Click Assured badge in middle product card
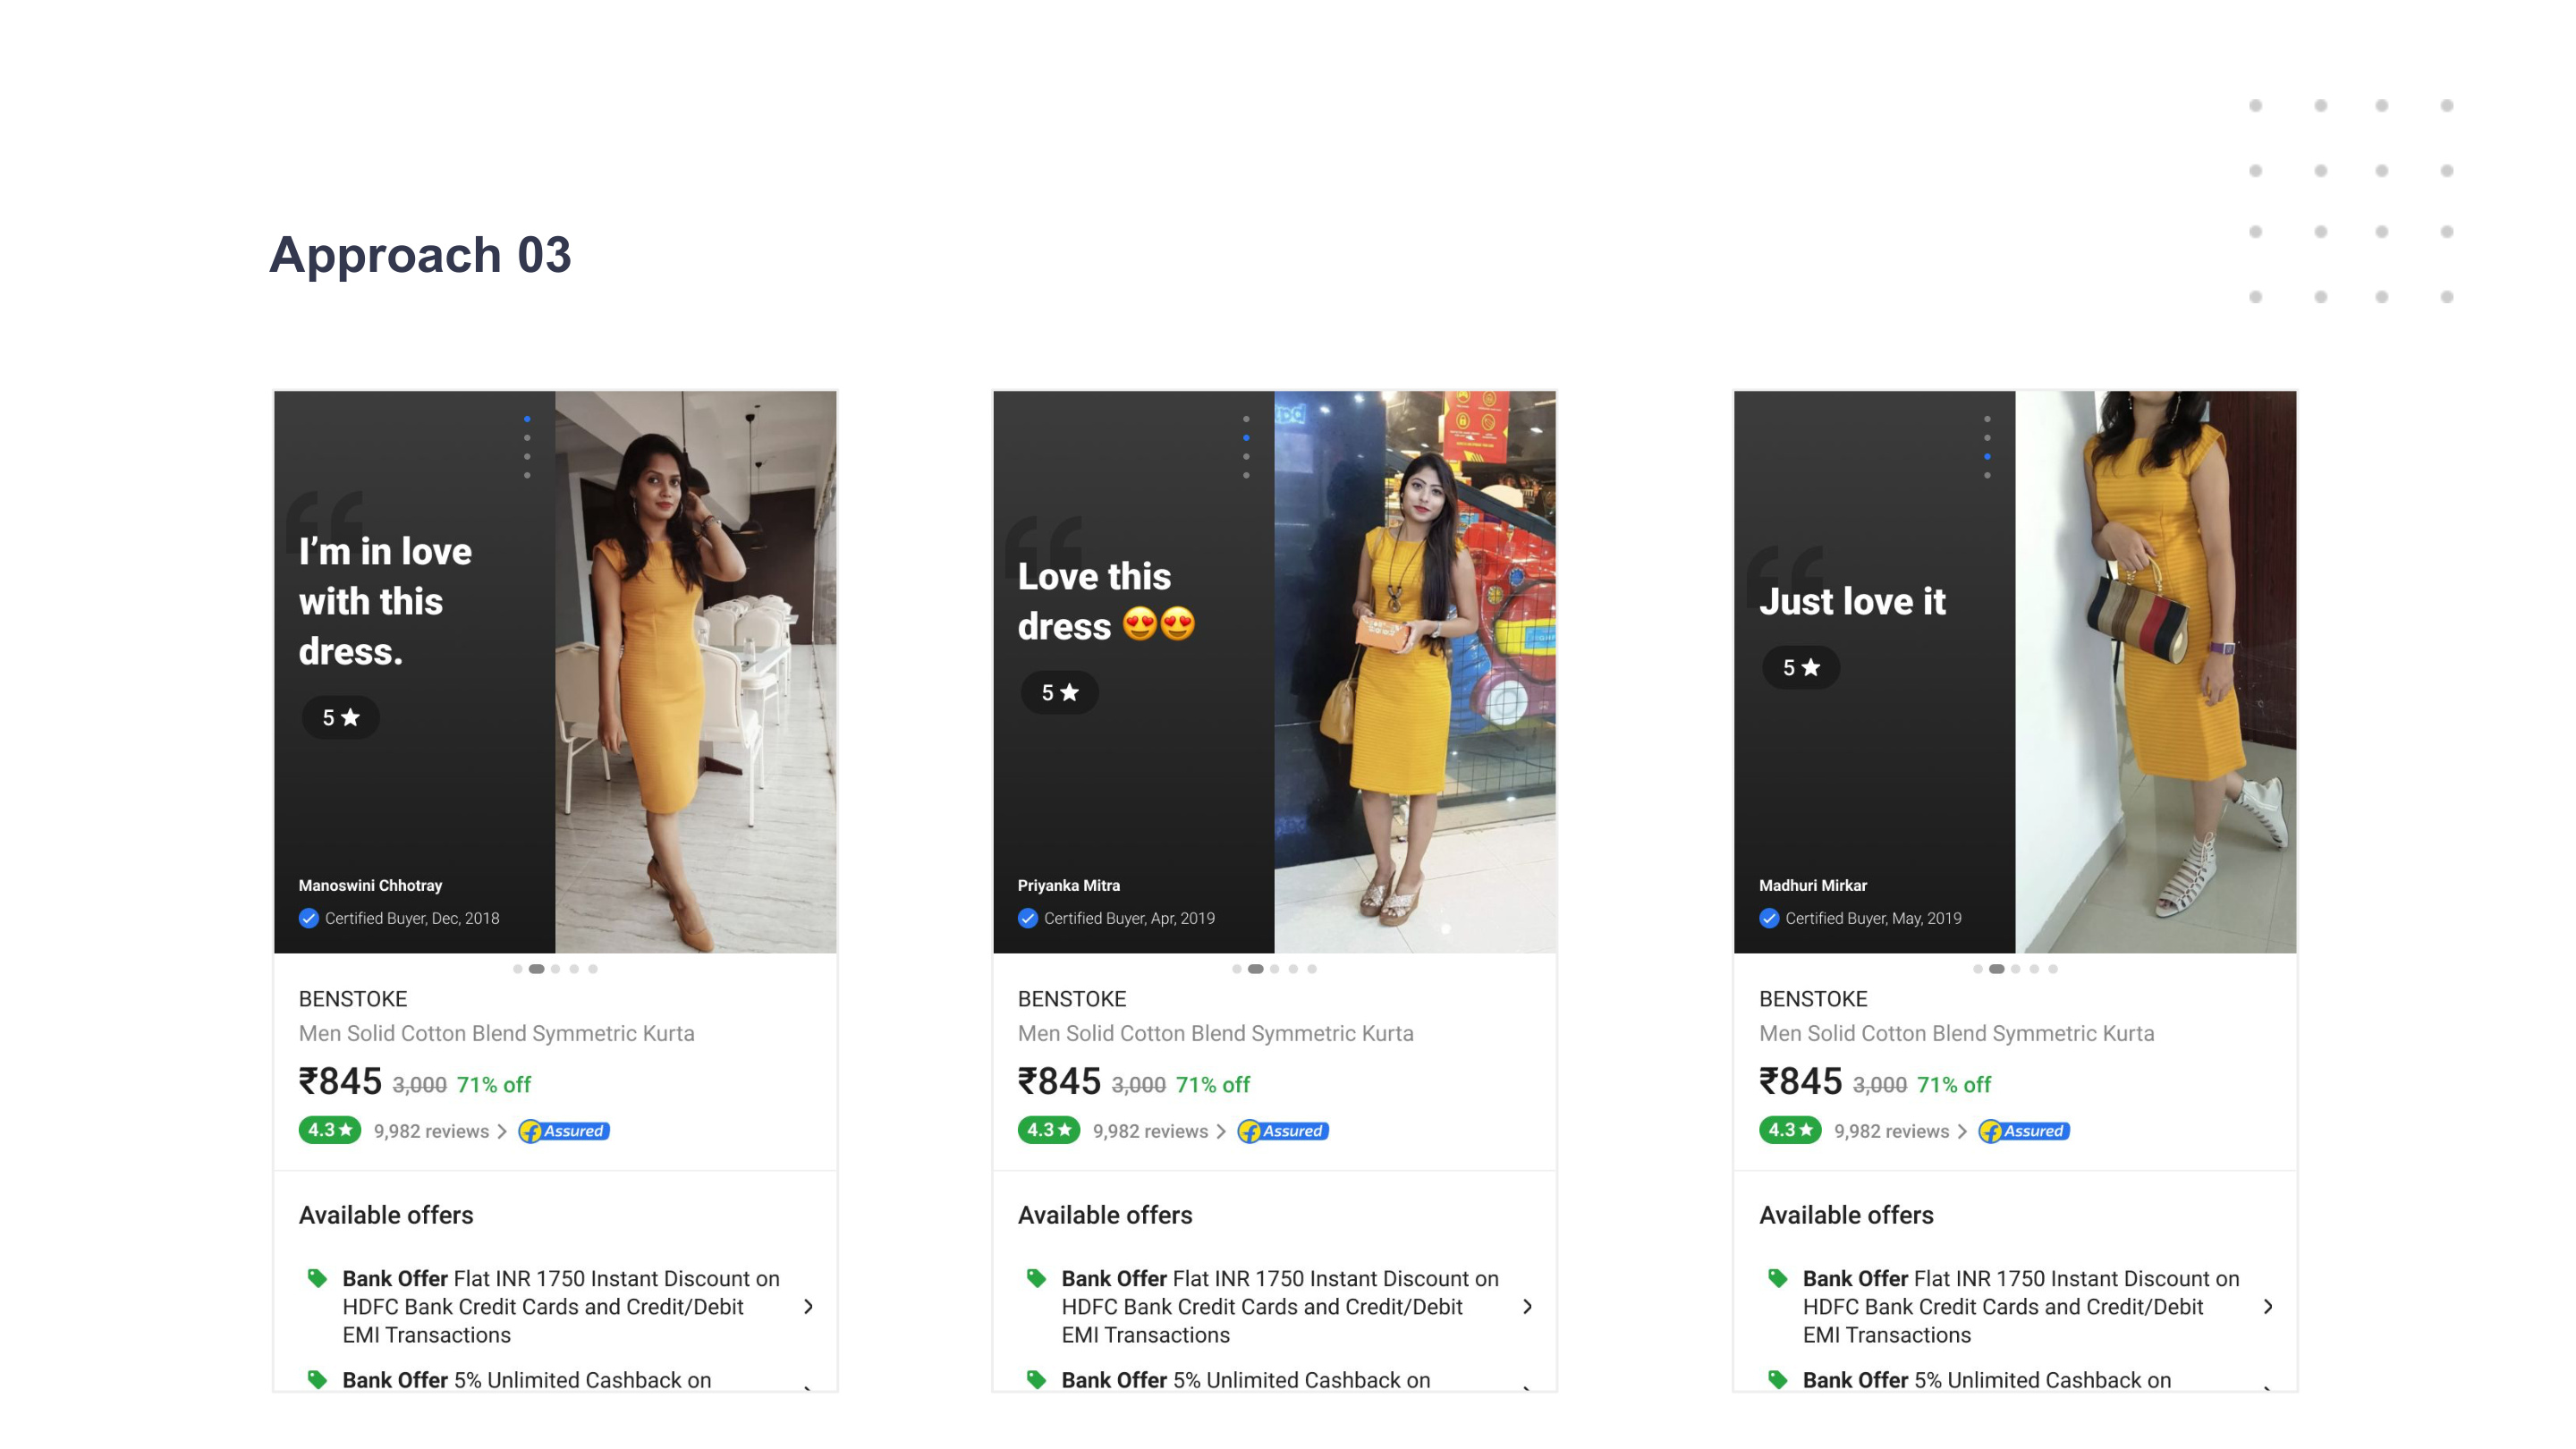The height and width of the screenshot is (1449, 2576). point(1283,1131)
